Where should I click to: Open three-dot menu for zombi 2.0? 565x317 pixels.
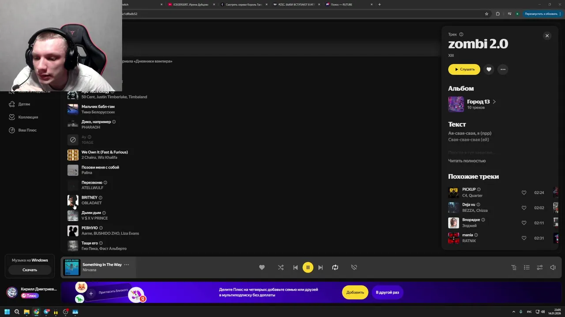pos(503,69)
